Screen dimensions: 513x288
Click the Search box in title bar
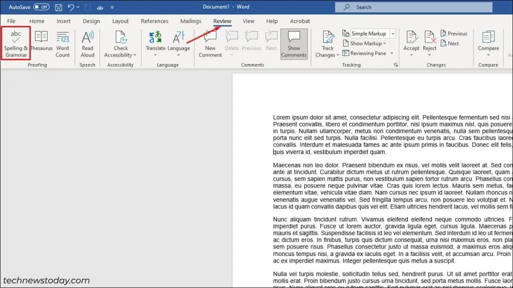tap(413, 7)
